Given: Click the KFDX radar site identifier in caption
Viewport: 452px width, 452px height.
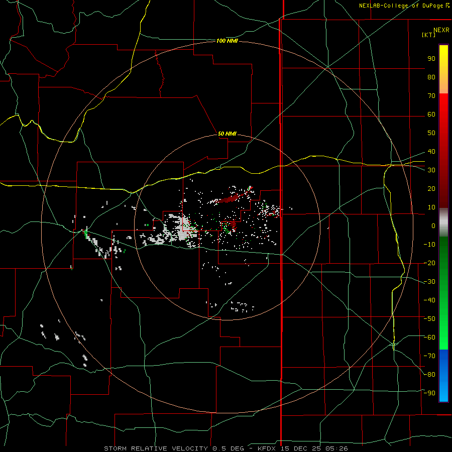Looking at the screenshot, I should coord(266,448).
